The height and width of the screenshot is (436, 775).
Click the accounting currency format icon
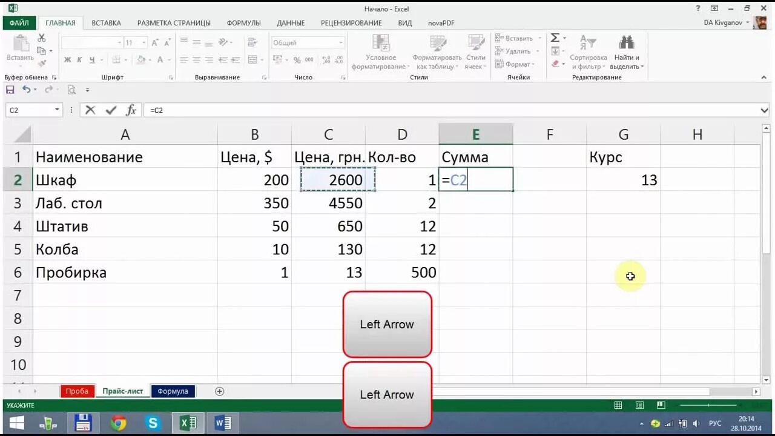[x=277, y=60]
